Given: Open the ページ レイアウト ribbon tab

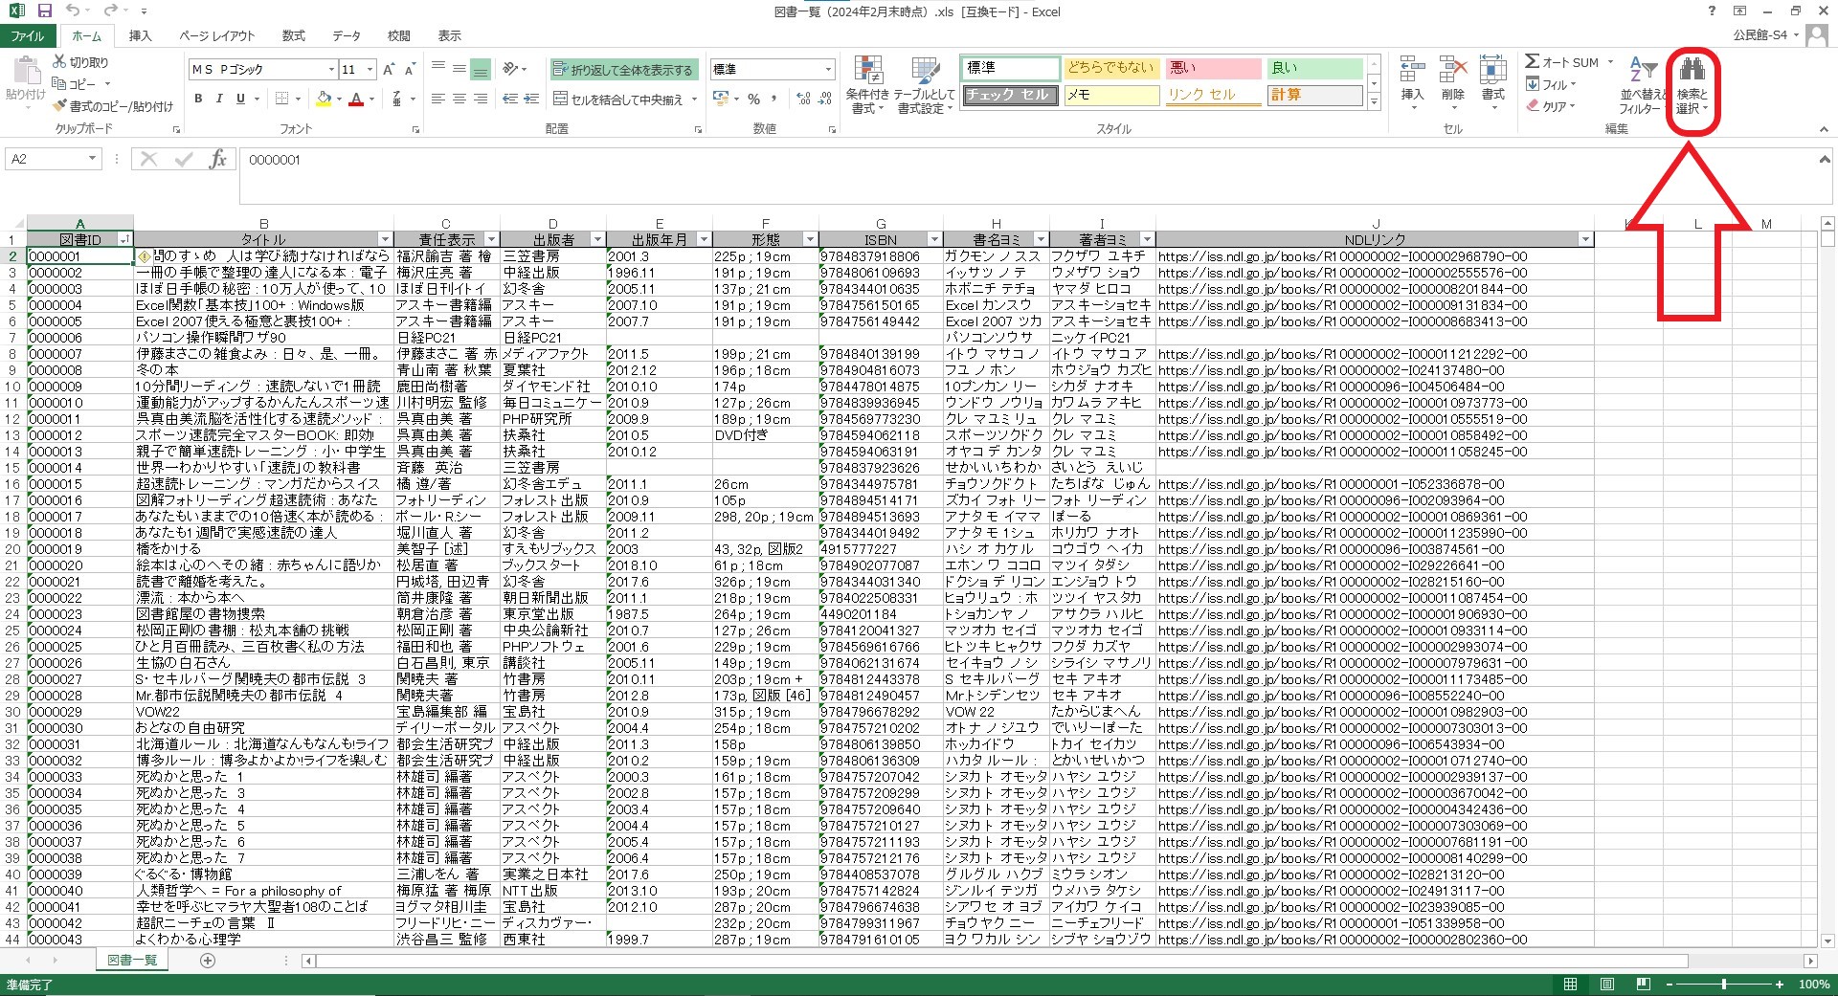Looking at the screenshot, I should click(x=217, y=36).
